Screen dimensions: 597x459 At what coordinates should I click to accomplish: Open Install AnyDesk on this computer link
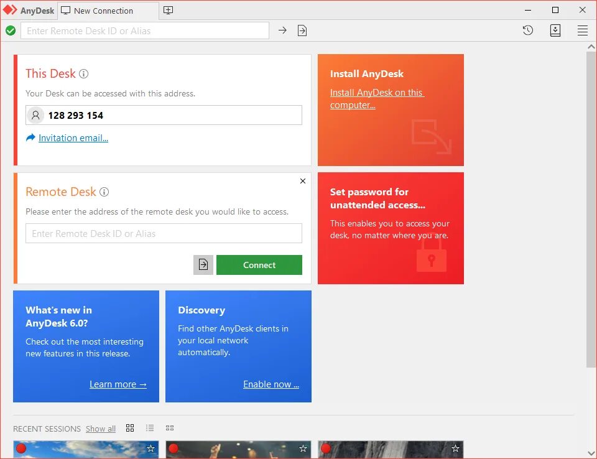(x=377, y=99)
